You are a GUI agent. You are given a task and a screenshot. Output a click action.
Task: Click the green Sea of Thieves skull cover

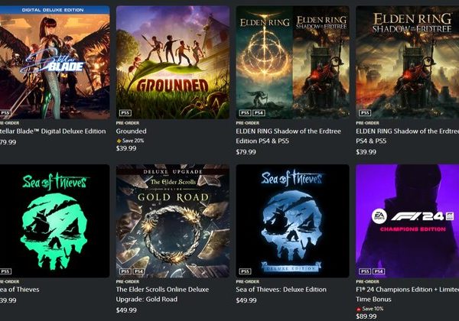click(x=55, y=221)
